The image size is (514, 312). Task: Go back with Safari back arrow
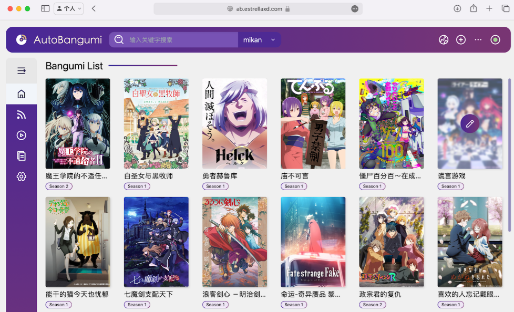(94, 8)
